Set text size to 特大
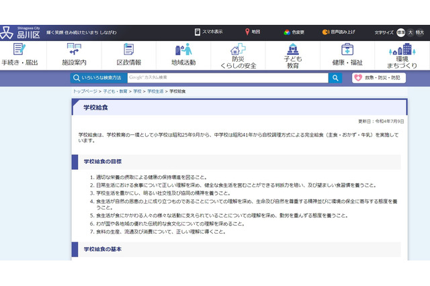430x286 pixels. coord(419,32)
